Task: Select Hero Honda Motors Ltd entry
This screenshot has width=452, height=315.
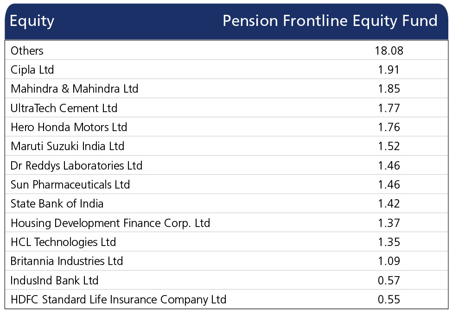Action: [69, 127]
